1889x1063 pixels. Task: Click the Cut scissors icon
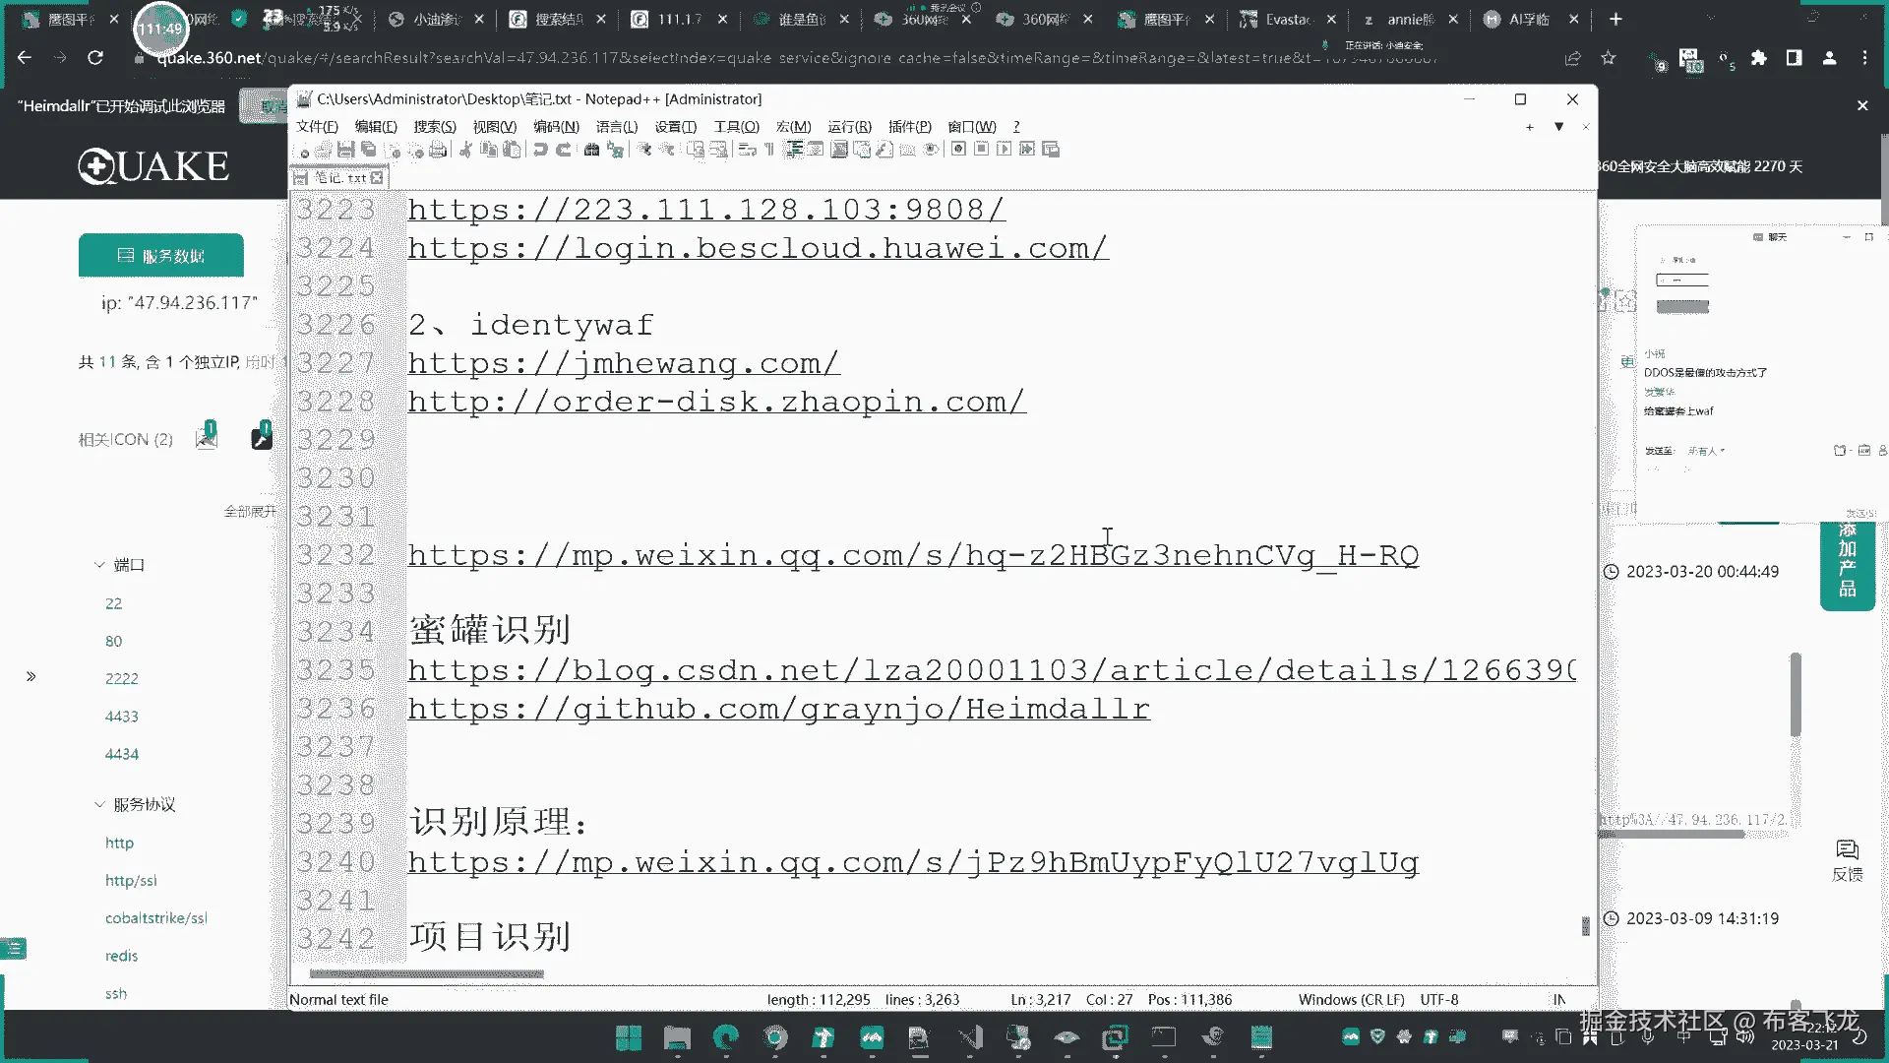click(465, 150)
